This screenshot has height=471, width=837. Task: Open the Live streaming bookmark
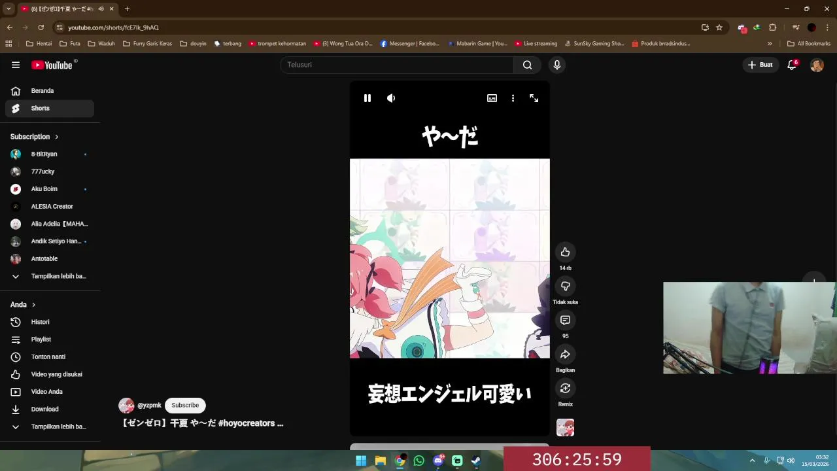(536, 44)
